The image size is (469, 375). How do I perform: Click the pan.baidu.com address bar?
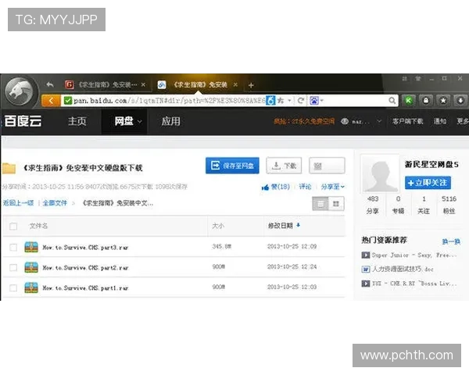169,101
